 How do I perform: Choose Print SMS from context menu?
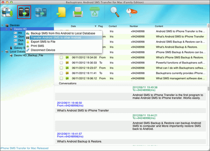pyautogui.click(x=64, y=46)
